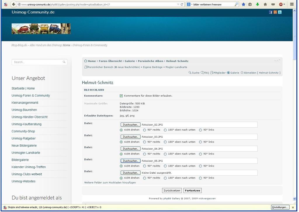Open the RSS feed icon
The height and width of the screenshot is (212, 299).
(275, 12)
